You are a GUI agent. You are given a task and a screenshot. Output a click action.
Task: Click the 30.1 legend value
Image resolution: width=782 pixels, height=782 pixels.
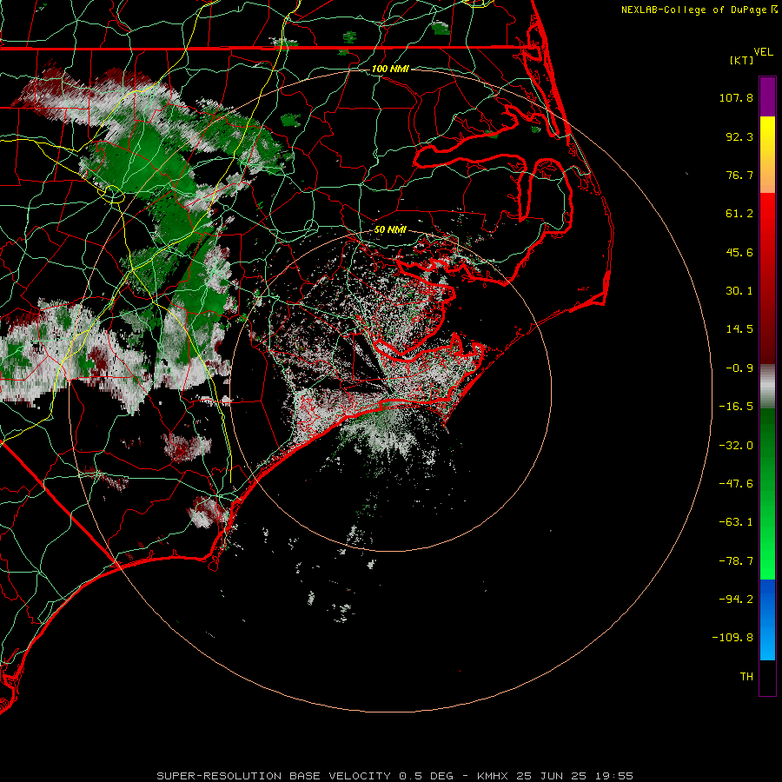(x=739, y=291)
